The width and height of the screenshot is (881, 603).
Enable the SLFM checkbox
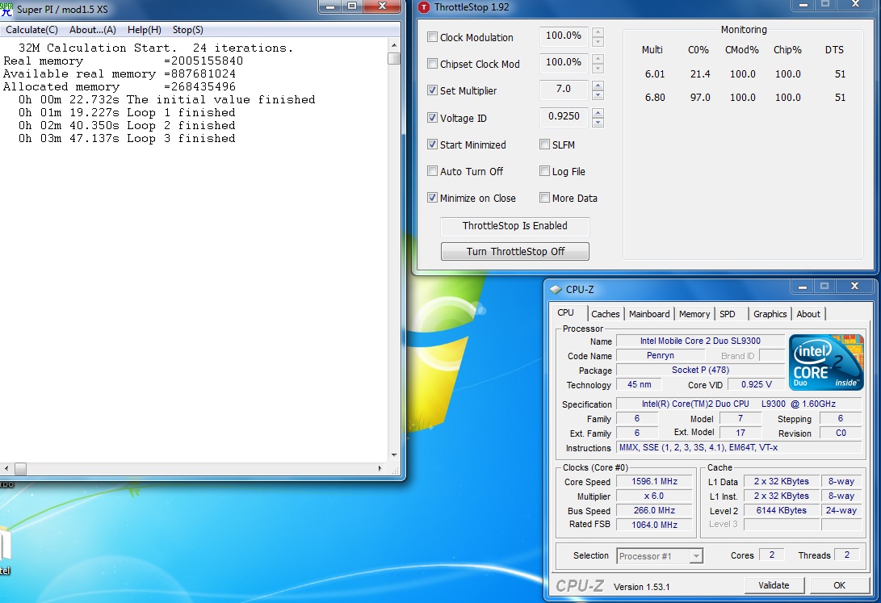[x=544, y=144]
